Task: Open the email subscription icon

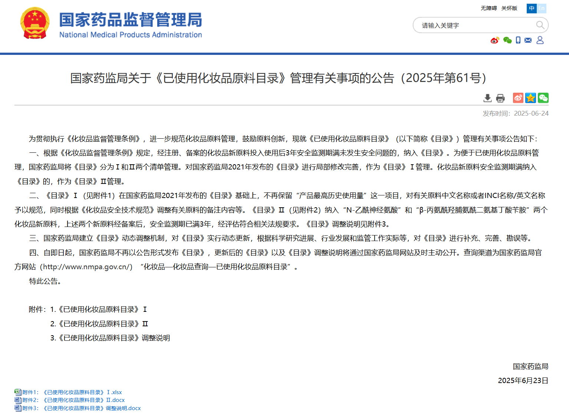Action: [528, 41]
